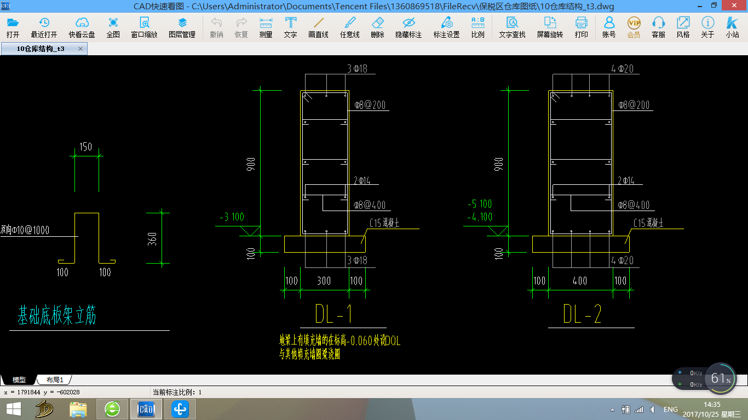Open 文字查找 text search
Viewport: 748px width, 420px height.
coord(513,27)
